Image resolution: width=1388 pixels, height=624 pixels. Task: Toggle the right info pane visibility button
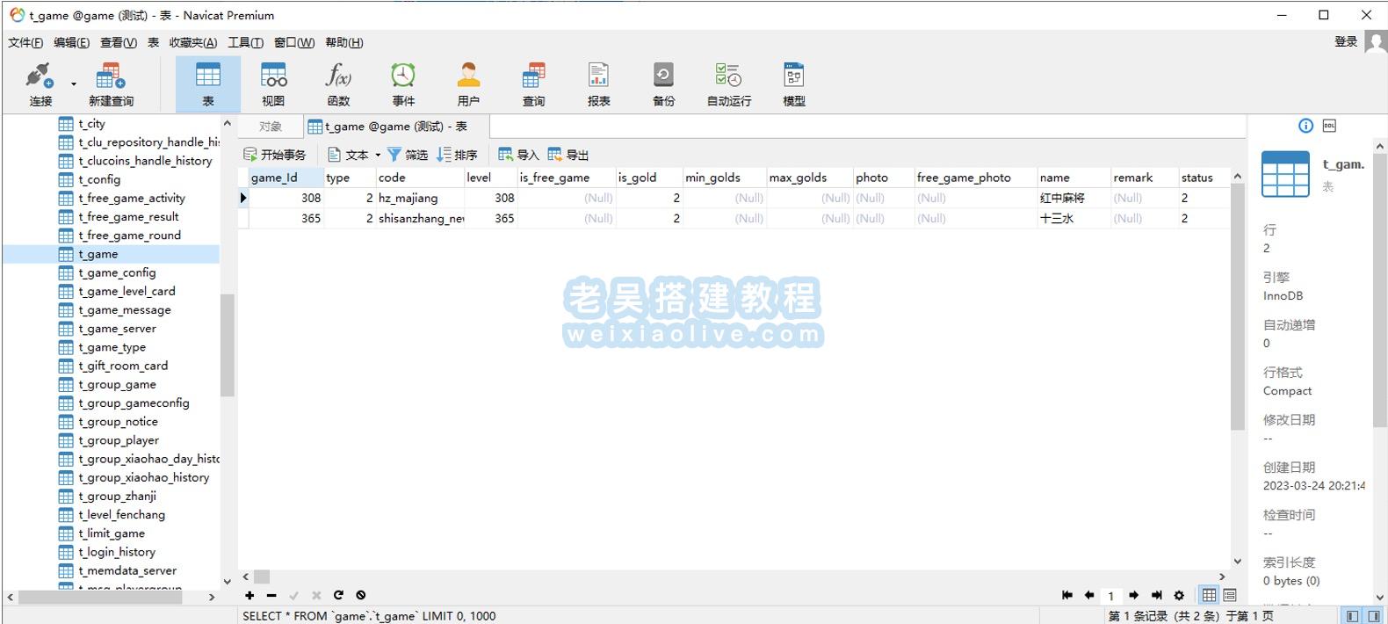pos(1374,616)
